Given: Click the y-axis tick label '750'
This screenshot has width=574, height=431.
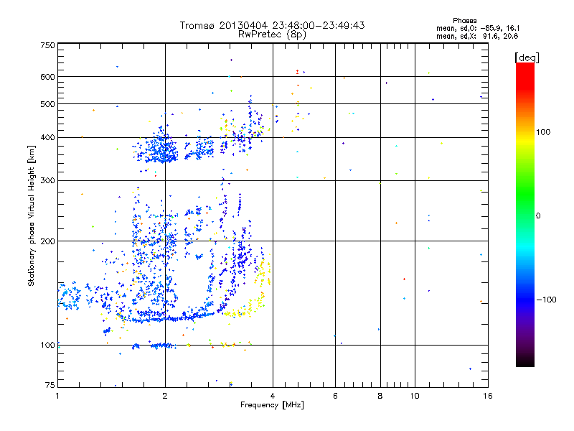Looking at the screenshot, I should 47,45.
